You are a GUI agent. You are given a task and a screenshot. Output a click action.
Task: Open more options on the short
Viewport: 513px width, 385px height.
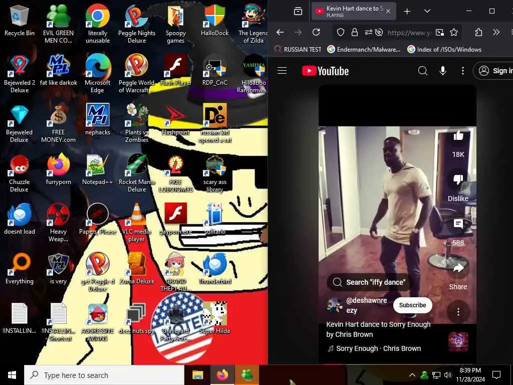pyautogui.click(x=458, y=312)
